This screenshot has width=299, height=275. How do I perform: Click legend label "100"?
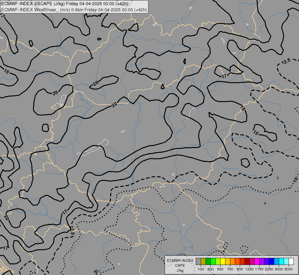(x=201, y=269)
